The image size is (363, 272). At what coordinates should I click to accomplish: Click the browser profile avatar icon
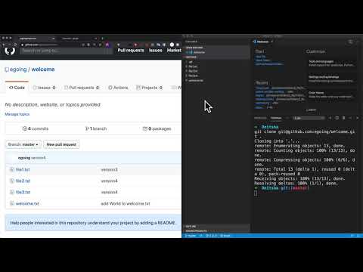[172, 45]
